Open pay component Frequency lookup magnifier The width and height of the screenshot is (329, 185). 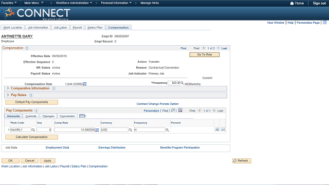(167, 130)
